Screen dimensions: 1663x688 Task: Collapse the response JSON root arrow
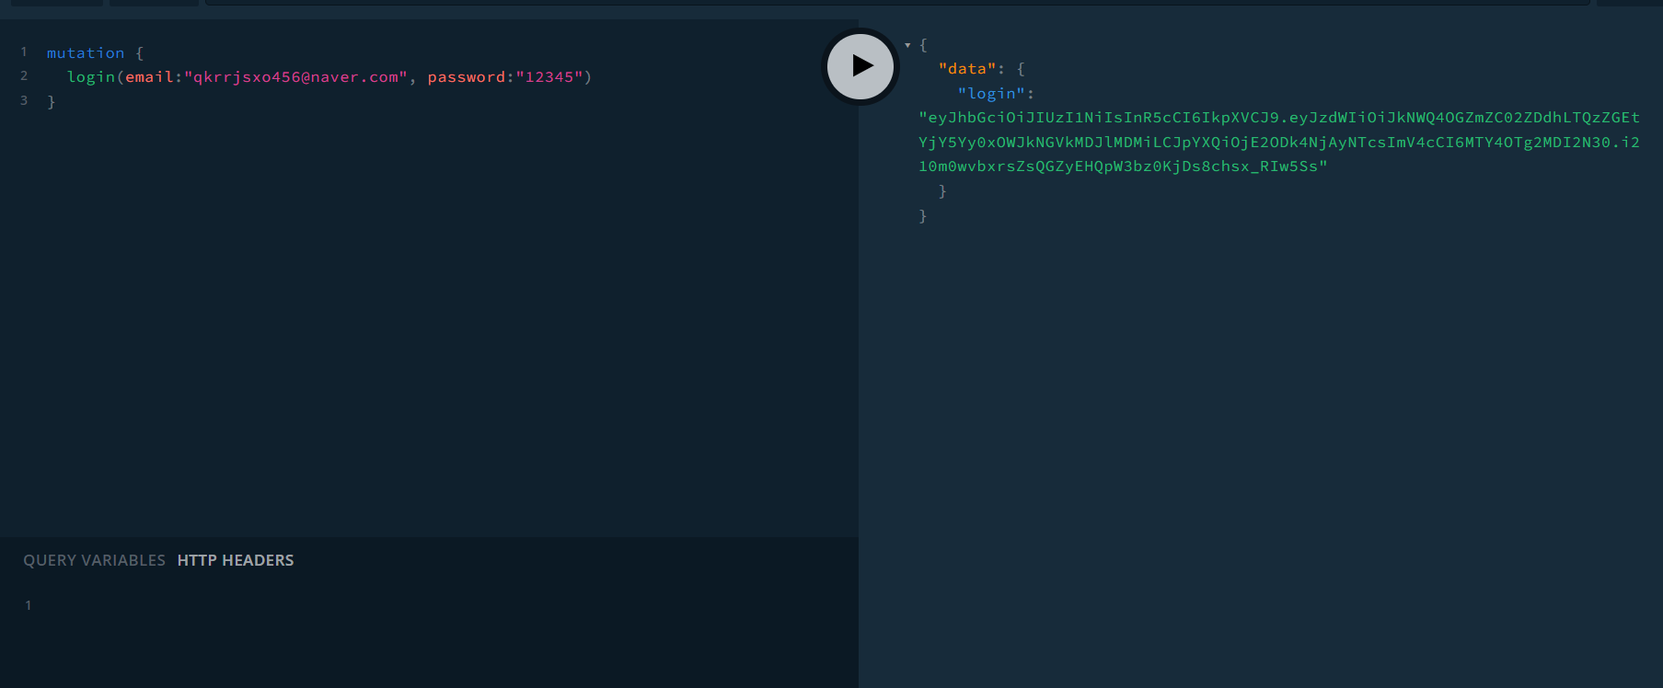coord(907,45)
